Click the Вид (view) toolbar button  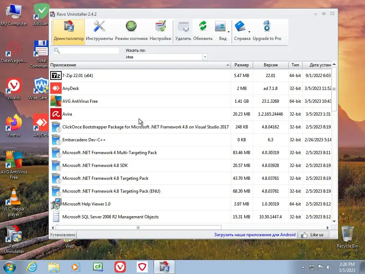tap(221, 31)
